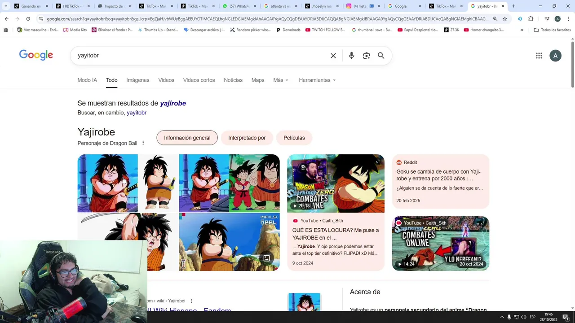Screen dimensions: 575x323
Task: Select the Videos cortos tab
Action: pos(199,80)
